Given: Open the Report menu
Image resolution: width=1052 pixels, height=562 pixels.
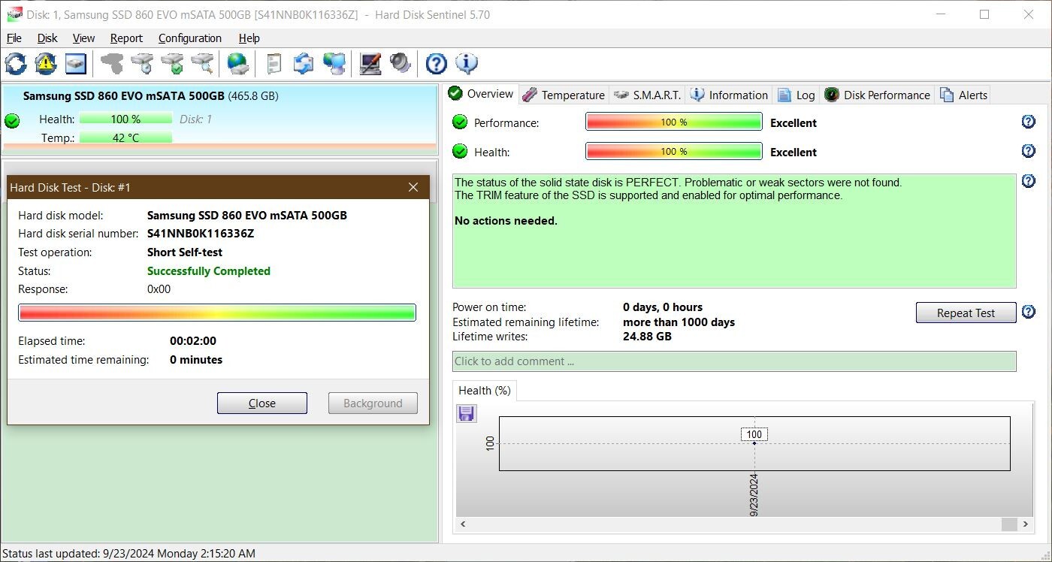Looking at the screenshot, I should click(x=126, y=38).
